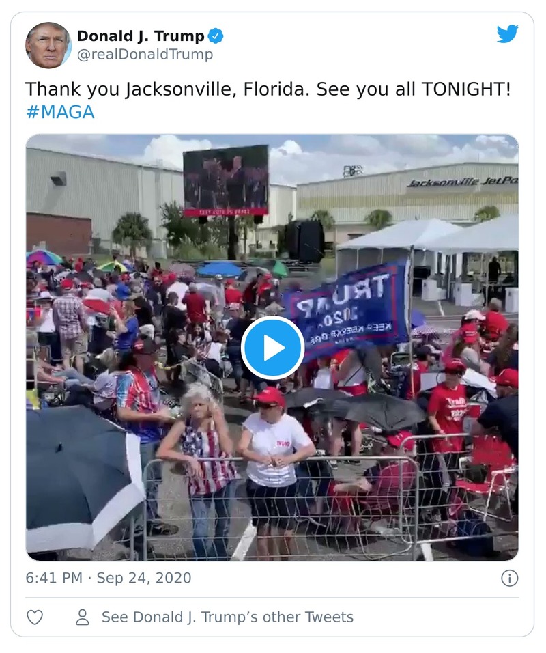The width and height of the screenshot is (546, 653).
Task: Open the Donald J. Trump profile picture
Action: click(48, 44)
